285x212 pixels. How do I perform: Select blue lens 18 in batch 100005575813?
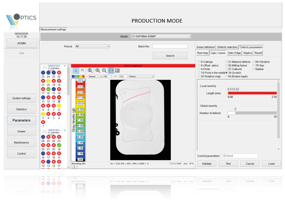43,153
